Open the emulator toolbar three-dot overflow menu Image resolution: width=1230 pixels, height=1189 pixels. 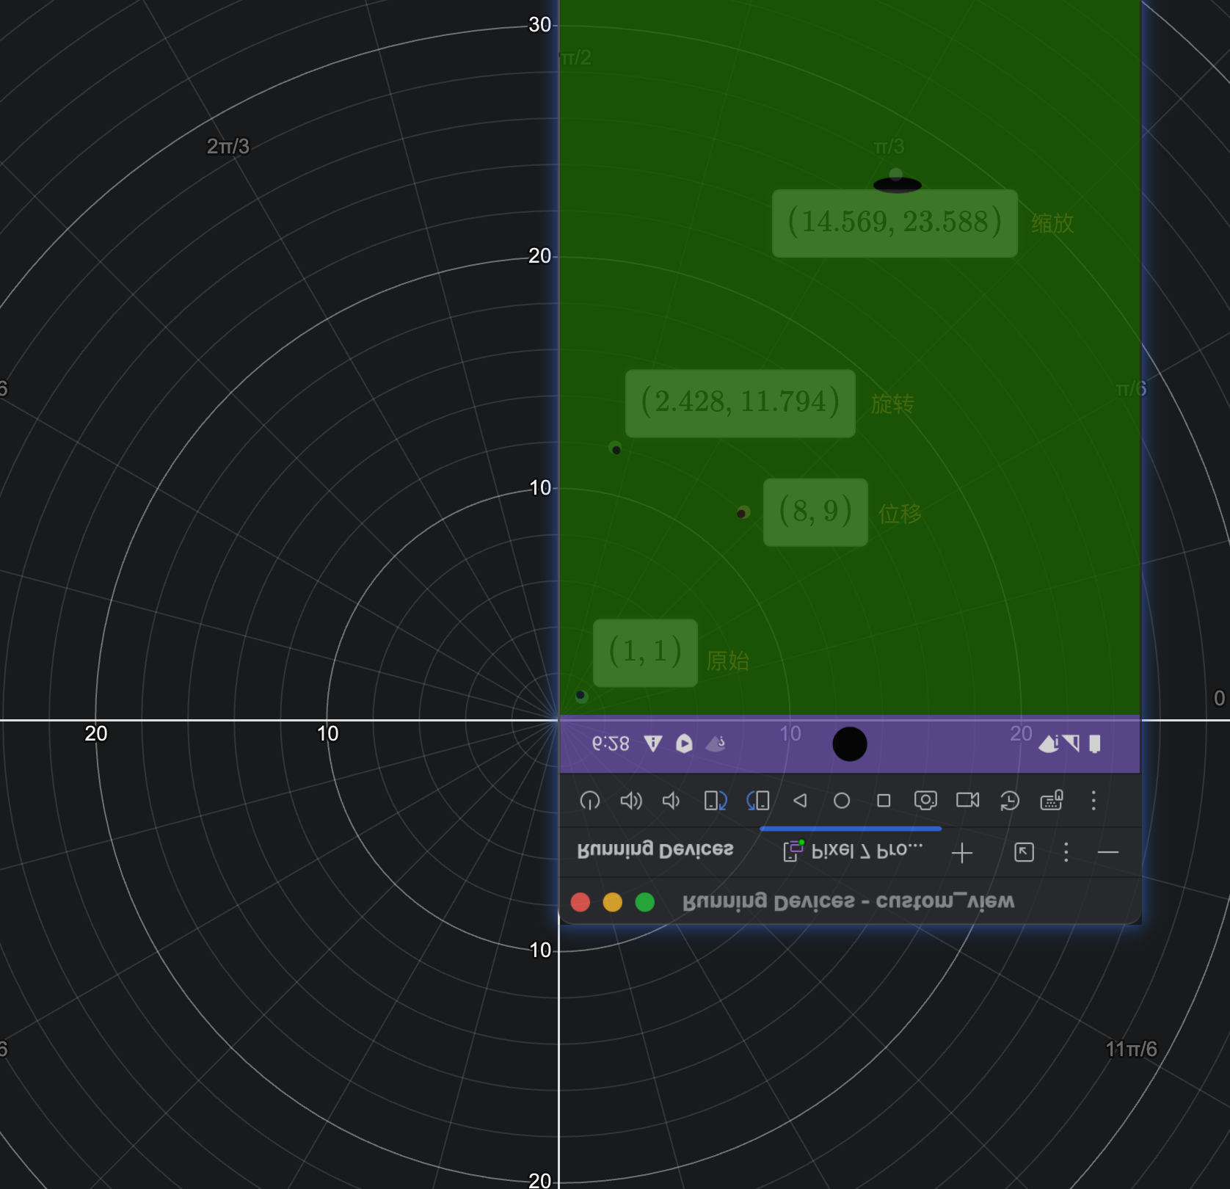point(1093,800)
